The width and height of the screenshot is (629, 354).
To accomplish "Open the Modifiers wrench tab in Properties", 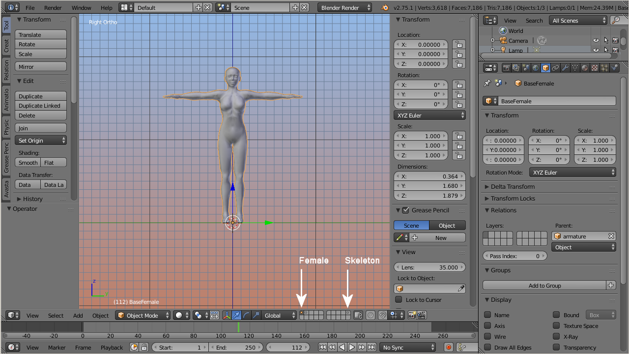I will 565,68.
